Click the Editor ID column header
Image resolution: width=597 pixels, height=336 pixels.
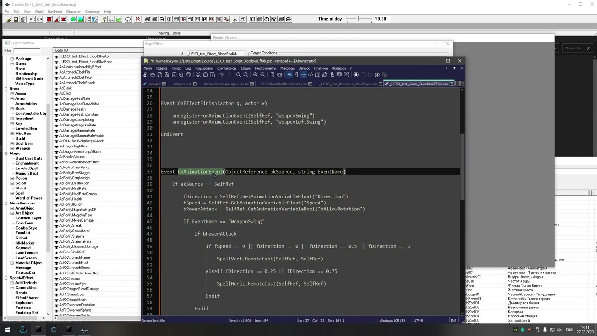click(98, 50)
